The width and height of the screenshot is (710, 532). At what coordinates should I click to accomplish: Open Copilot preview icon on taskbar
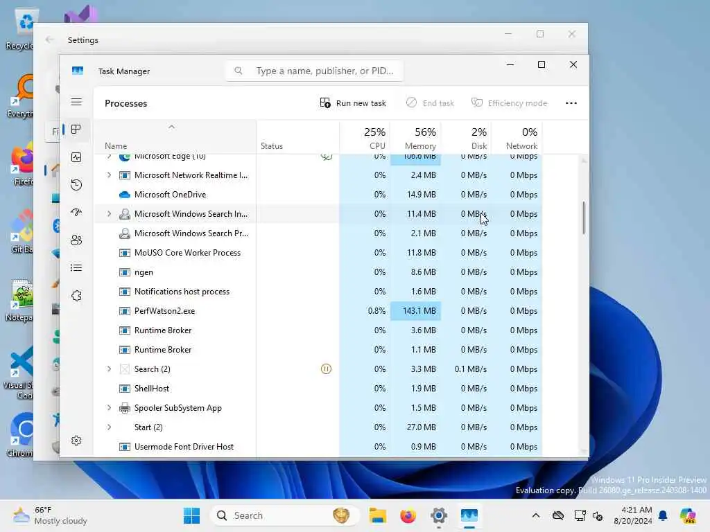(688, 515)
